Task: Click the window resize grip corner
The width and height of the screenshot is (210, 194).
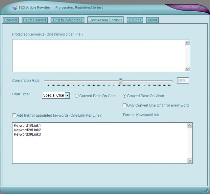Action: [206, 190]
